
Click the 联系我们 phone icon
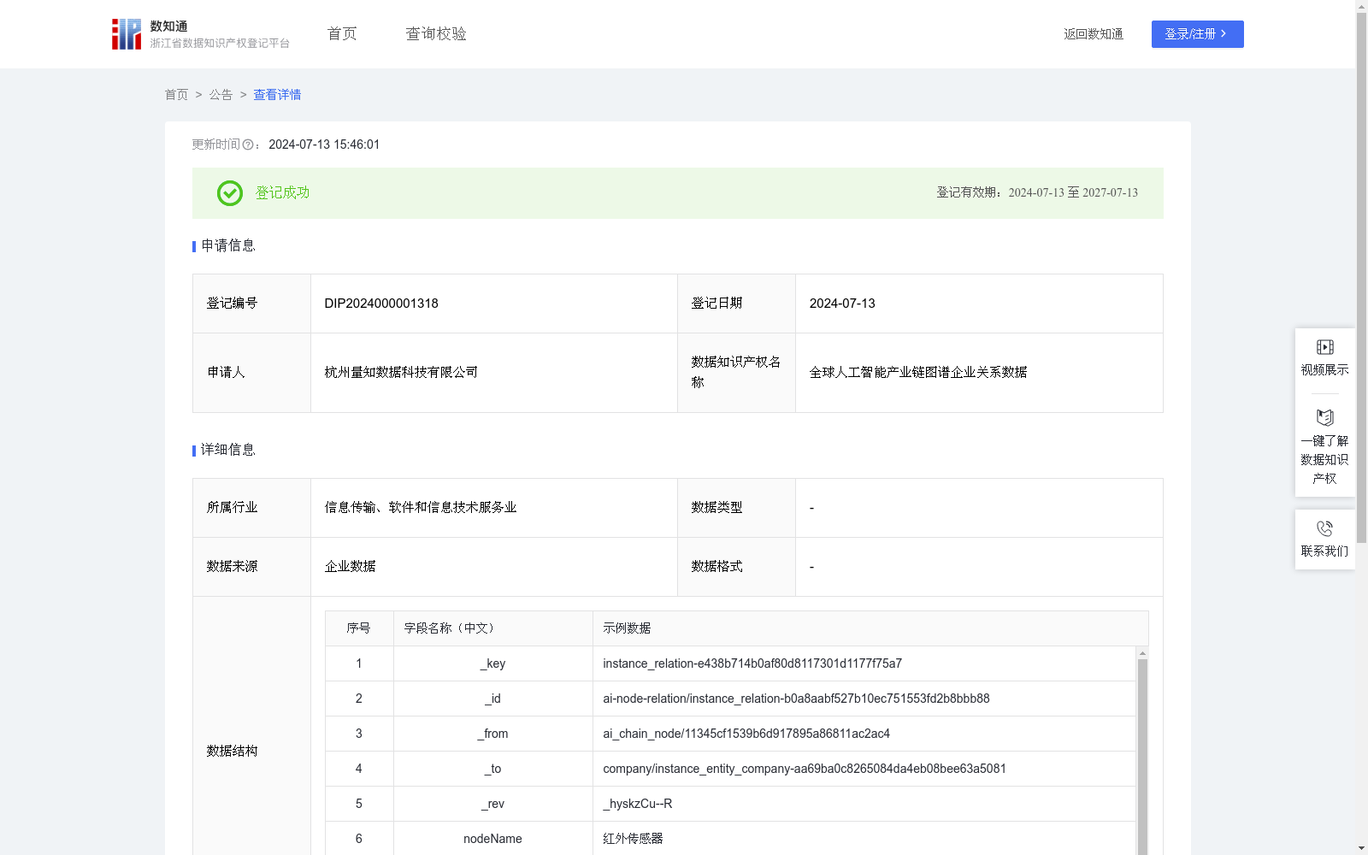tap(1324, 528)
